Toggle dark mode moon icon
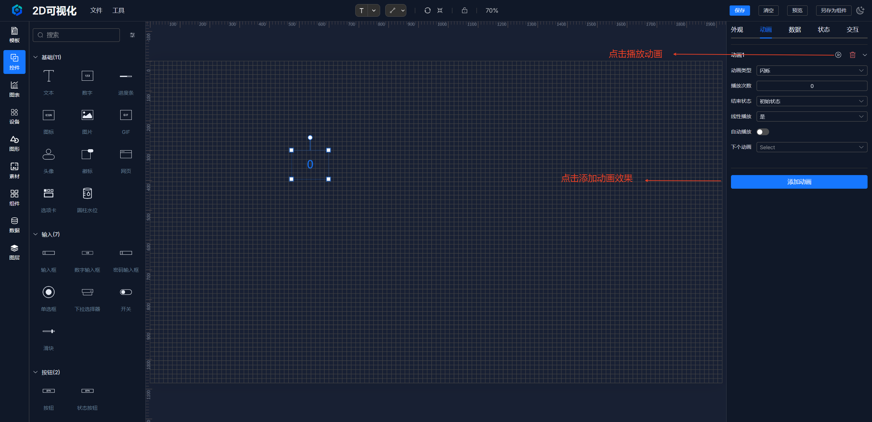The image size is (872, 422). coord(860,11)
